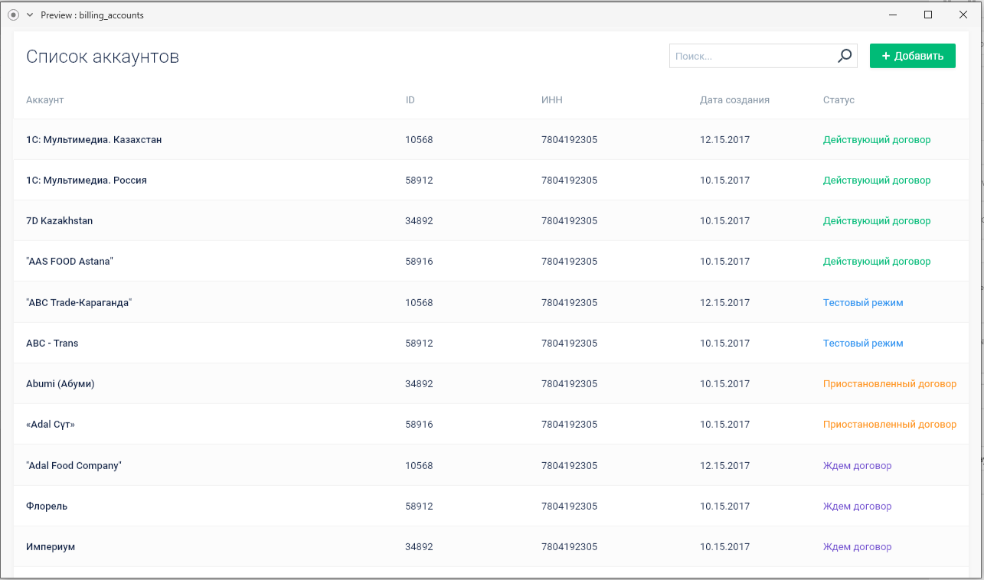Click Приостановленный договор status for «Adal Сүт»
The width and height of the screenshot is (984, 580).
[890, 424]
